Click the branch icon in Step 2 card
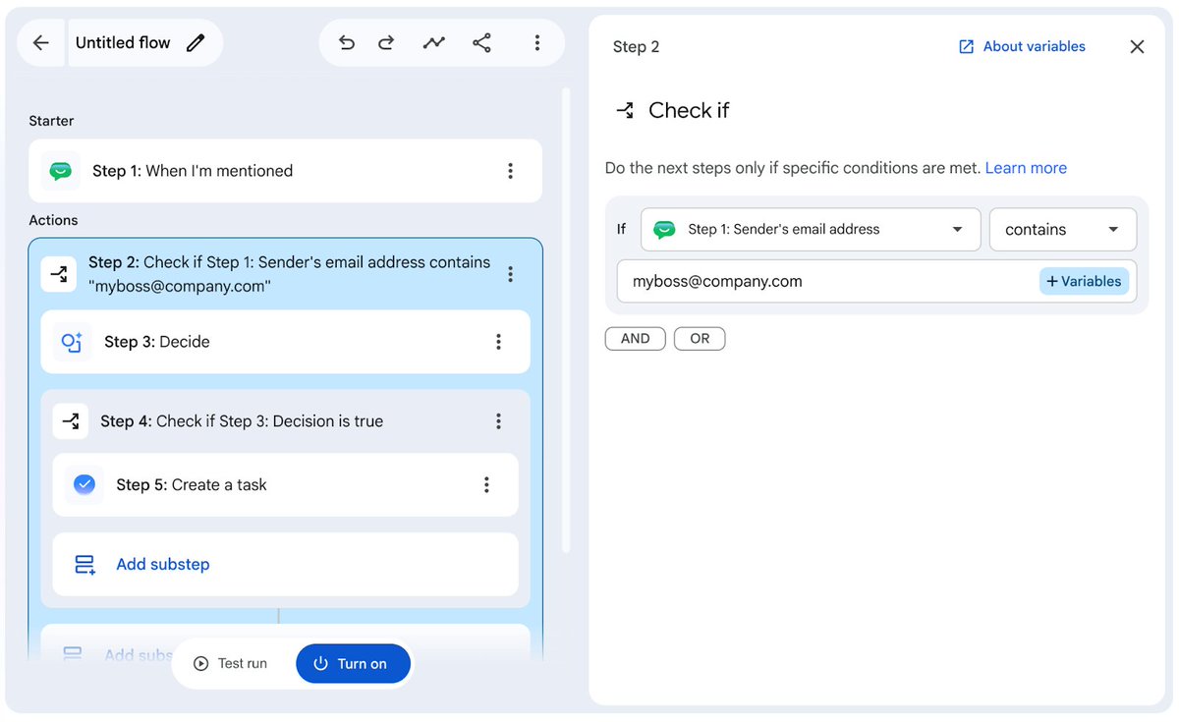This screenshot has width=1179, height=722. click(58, 274)
